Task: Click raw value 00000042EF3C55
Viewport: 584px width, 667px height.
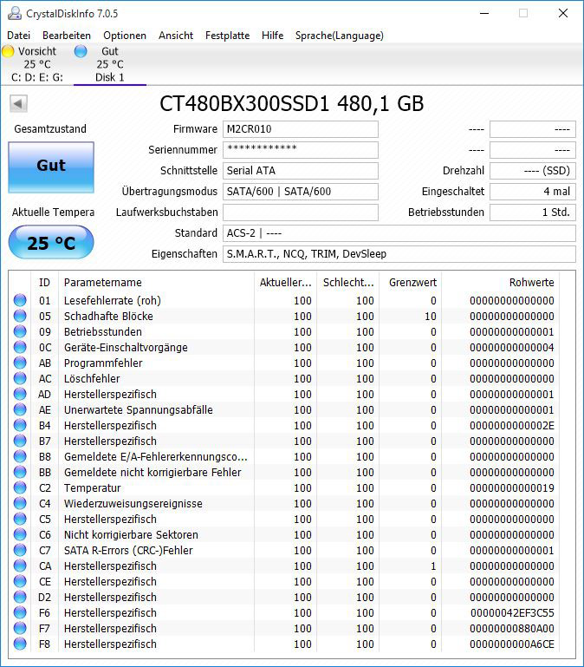Action: tap(512, 612)
